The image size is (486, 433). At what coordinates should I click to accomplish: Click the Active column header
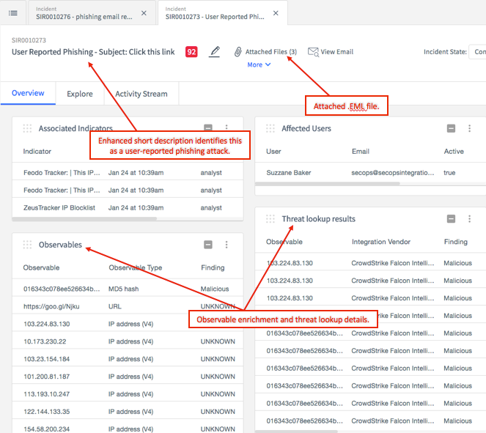(454, 152)
